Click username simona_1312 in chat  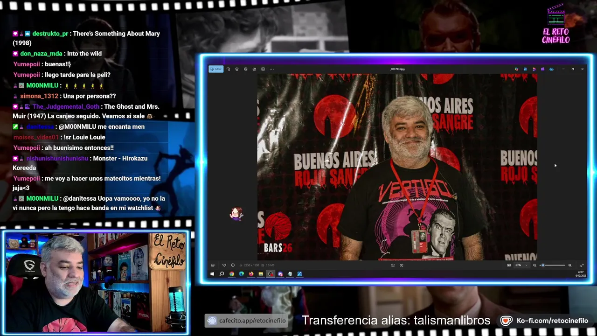pyautogui.click(x=39, y=96)
